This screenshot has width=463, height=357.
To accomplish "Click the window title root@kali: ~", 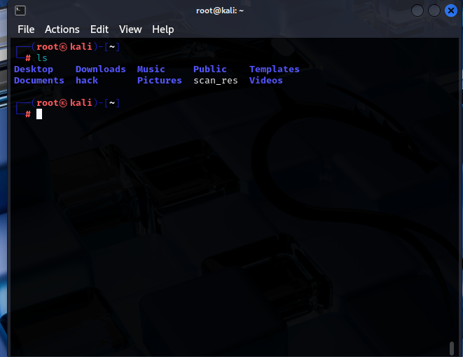I will pyautogui.click(x=220, y=11).
